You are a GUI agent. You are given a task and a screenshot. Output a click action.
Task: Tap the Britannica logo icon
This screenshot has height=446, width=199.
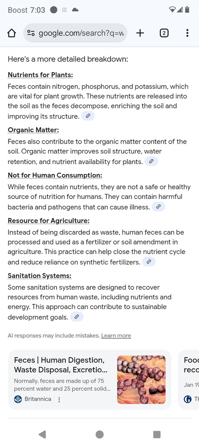(18, 399)
